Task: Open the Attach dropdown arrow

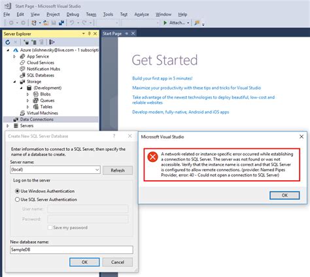Action: (188, 23)
